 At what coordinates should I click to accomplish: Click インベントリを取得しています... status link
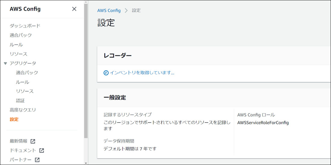pyautogui.click(x=142, y=73)
